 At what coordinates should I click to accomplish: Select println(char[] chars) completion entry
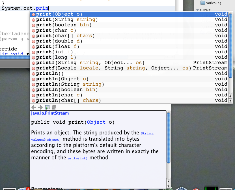[x=129, y=100]
